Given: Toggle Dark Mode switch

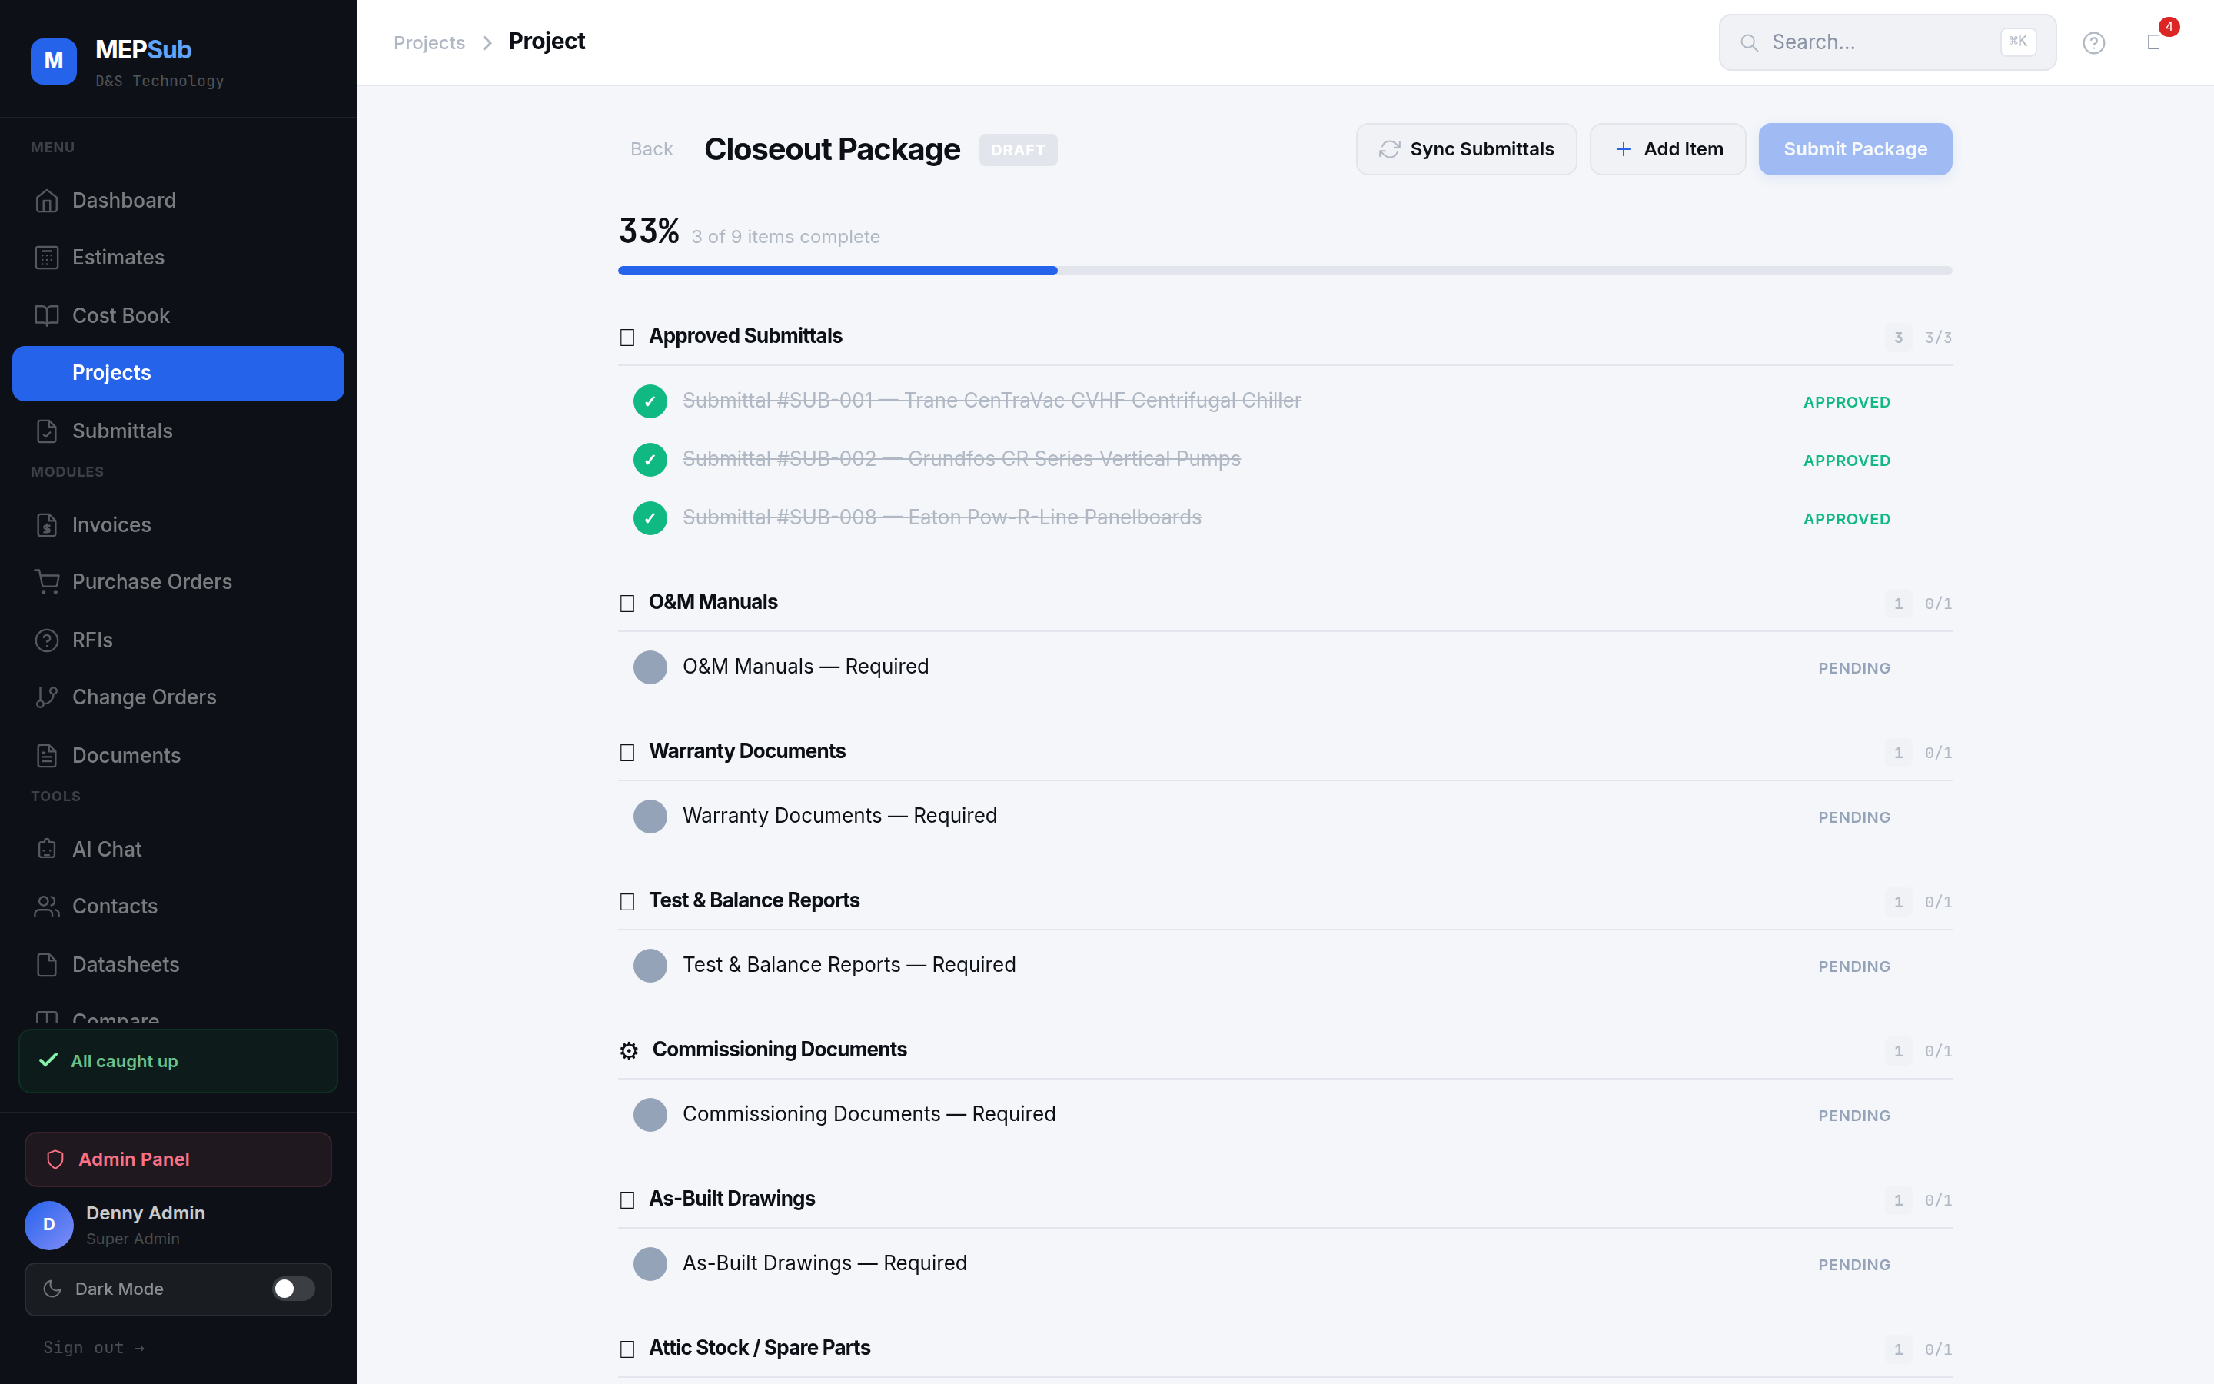Looking at the screenshot, I should [293, 1289].
